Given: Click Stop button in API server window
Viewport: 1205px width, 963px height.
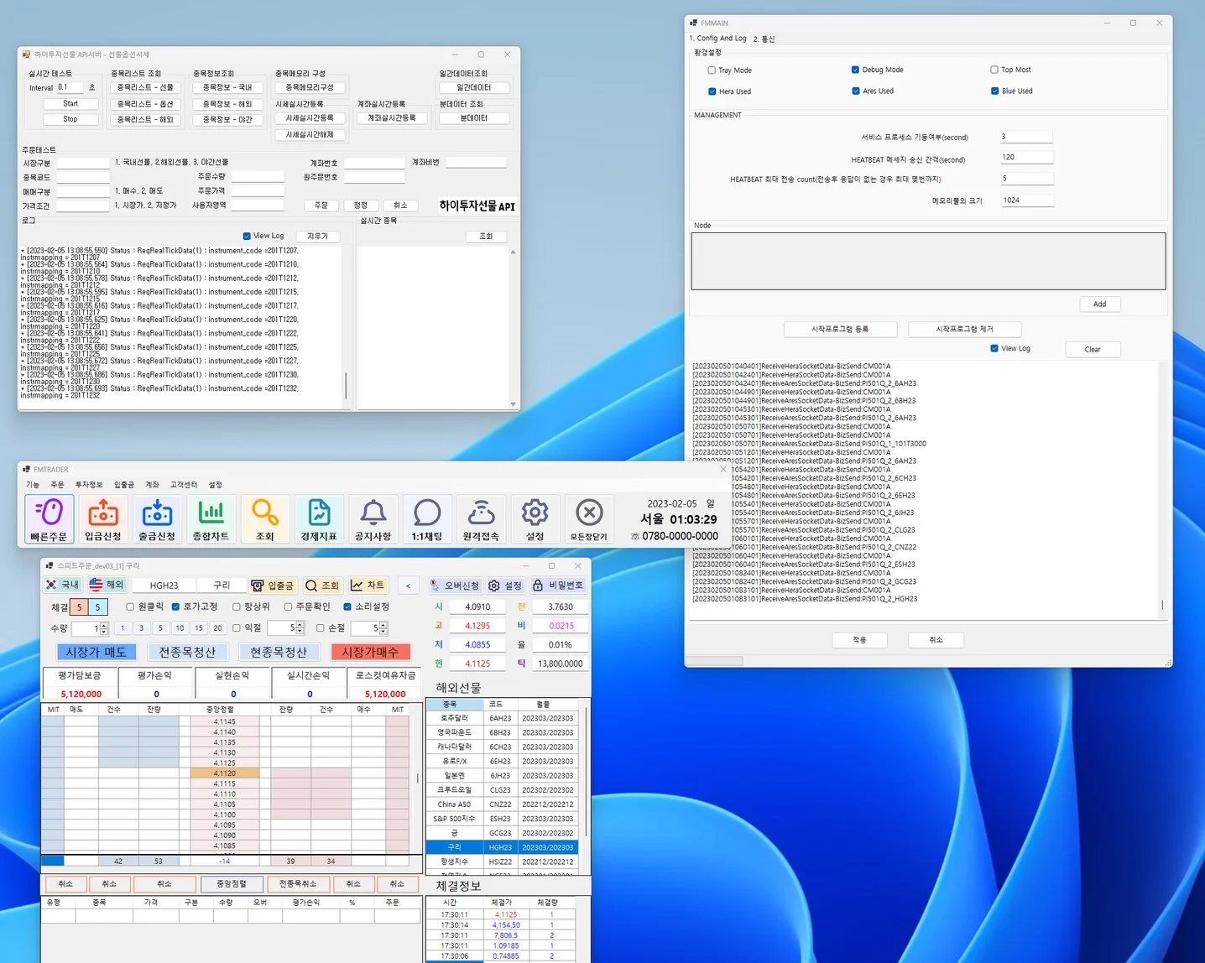Looking at the screenshot, I should point(70,119).
